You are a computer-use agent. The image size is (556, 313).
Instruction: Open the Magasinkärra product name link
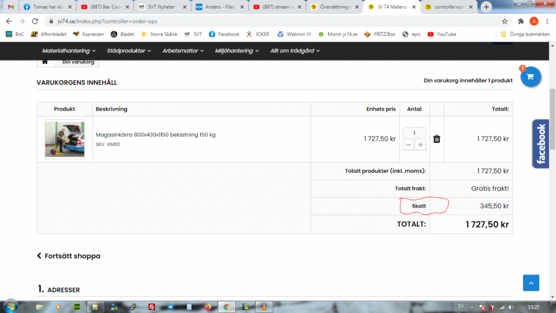coord(156,135)
